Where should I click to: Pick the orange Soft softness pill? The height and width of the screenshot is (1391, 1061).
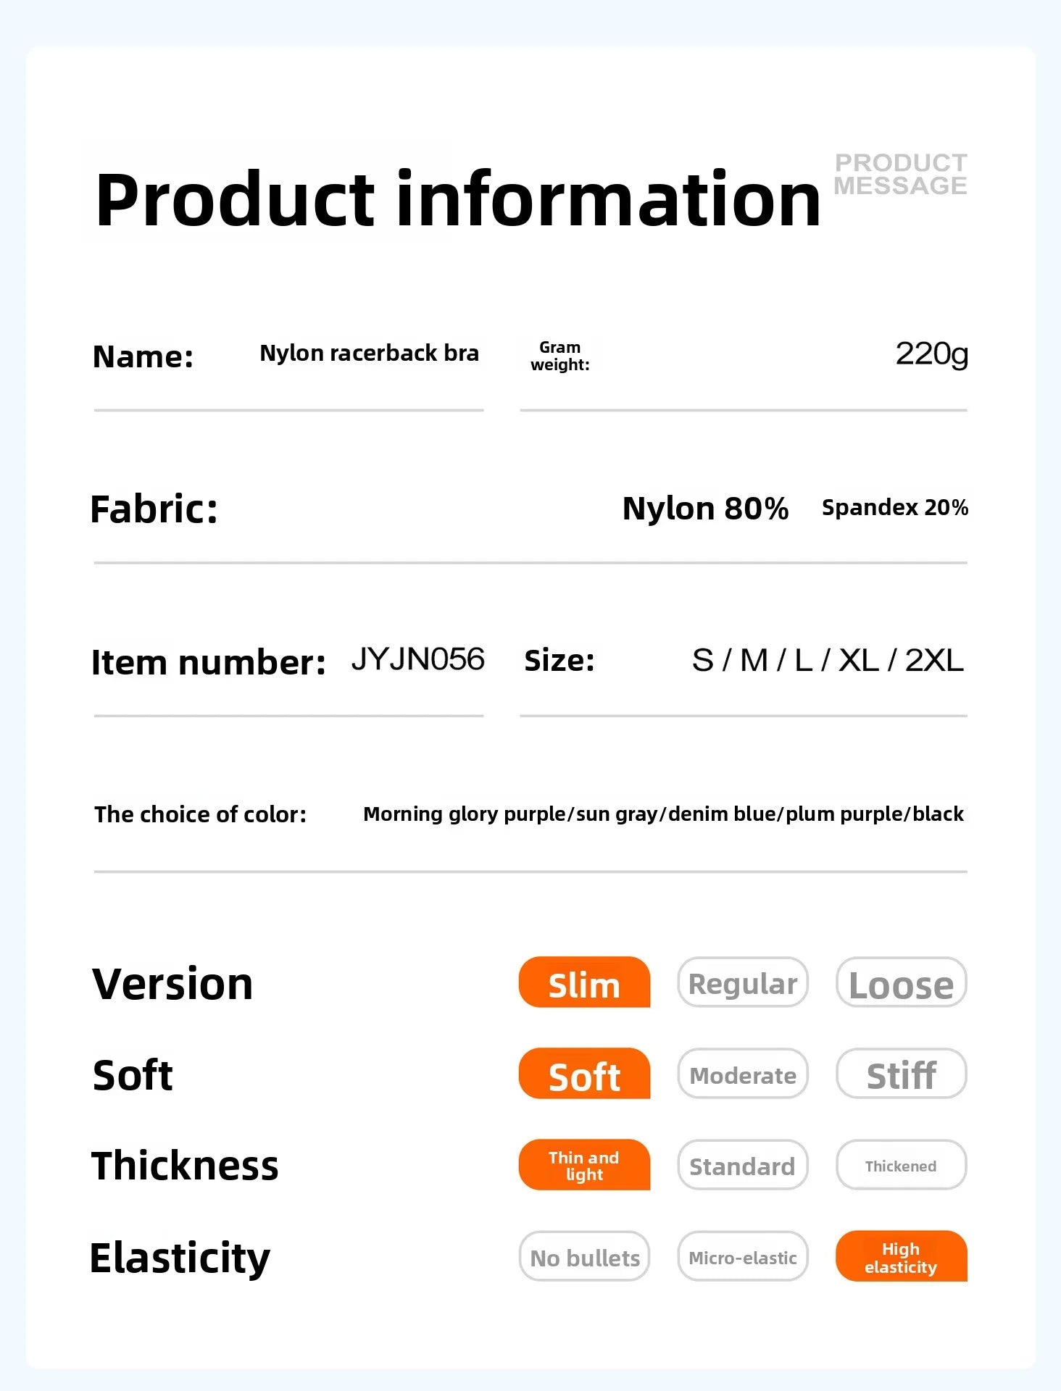click(584, 1073)
